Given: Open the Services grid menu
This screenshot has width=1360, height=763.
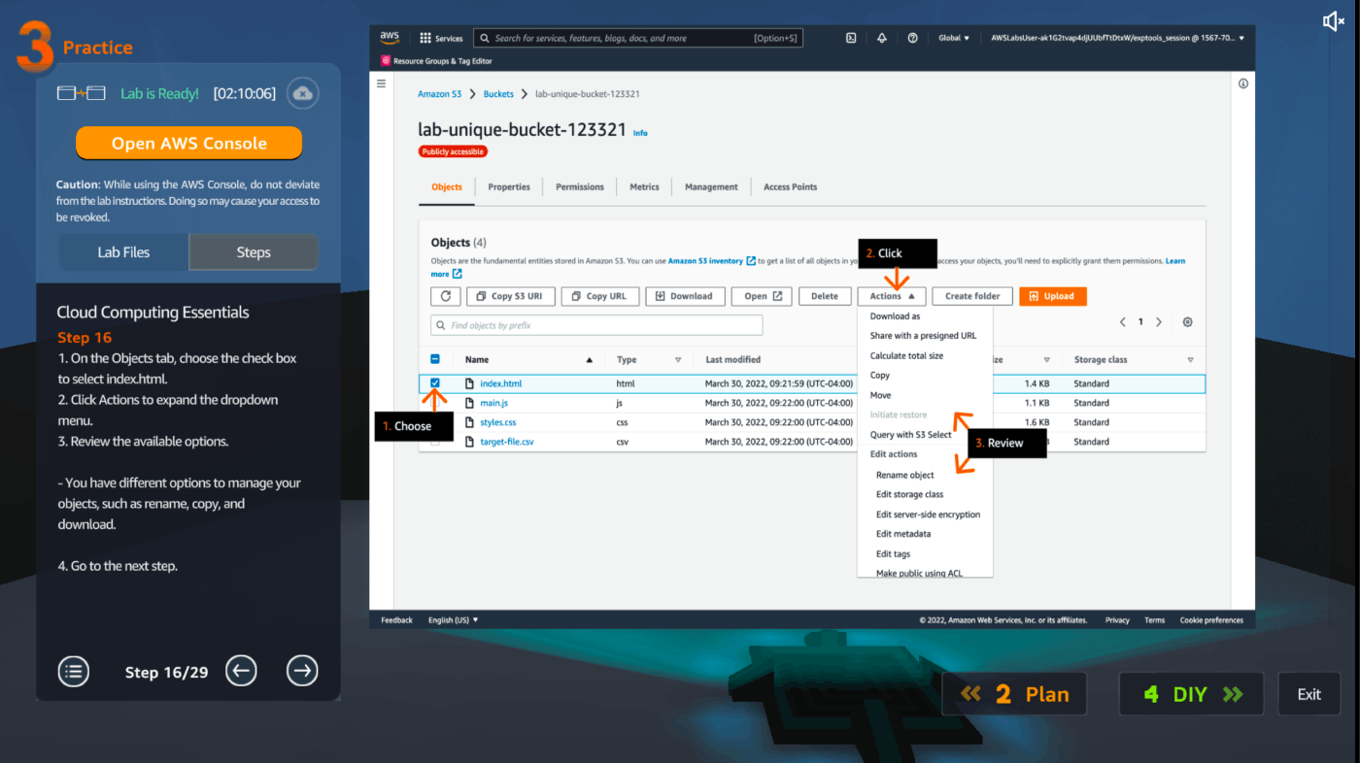Looking at the screenshot, I should pyautogui.click(x=441, y=38).
